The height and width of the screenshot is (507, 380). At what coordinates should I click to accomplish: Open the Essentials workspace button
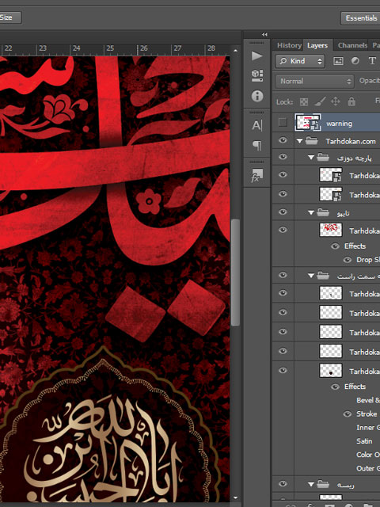361,18
